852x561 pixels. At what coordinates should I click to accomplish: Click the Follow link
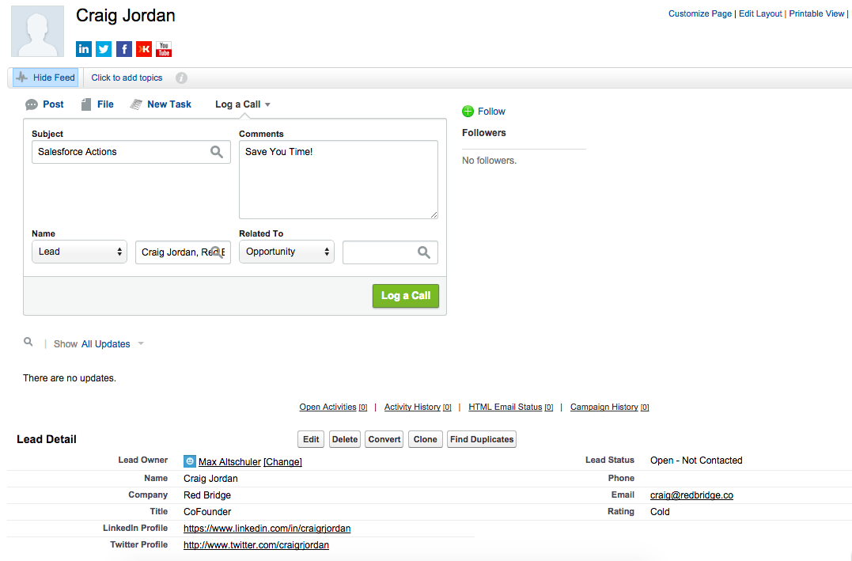click(x=491, y=112)
